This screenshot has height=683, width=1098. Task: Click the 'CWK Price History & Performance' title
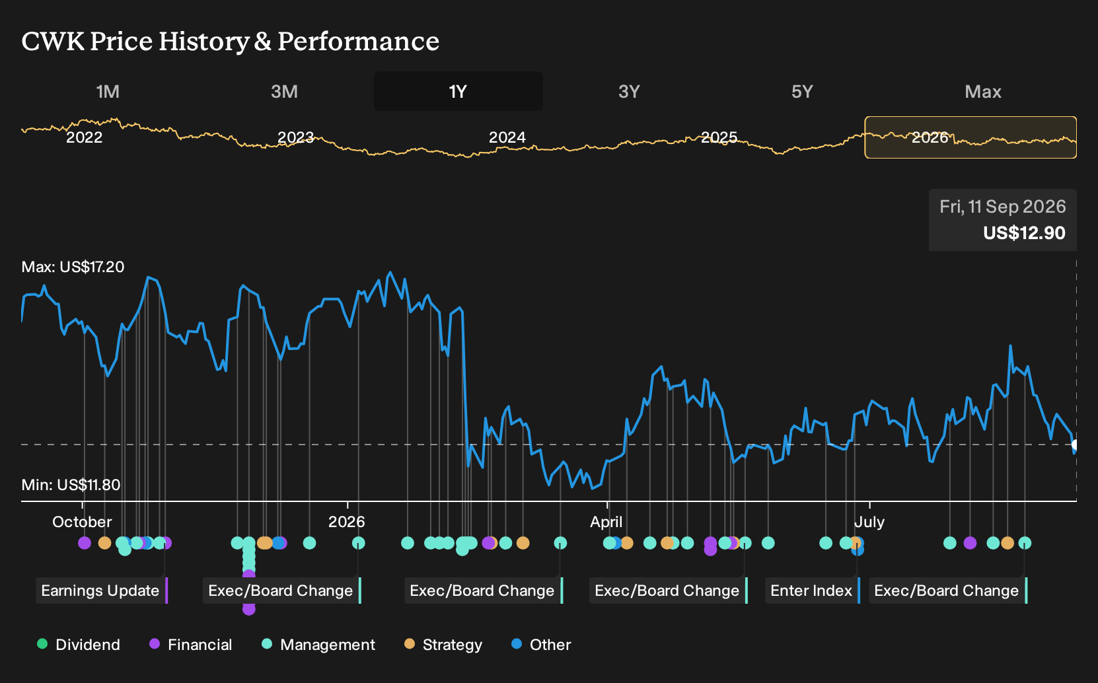click(231, 41)
